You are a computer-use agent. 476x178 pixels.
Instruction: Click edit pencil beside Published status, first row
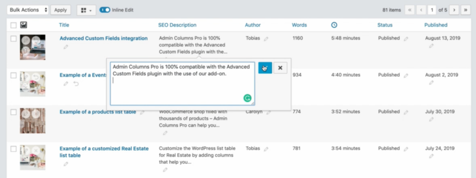point(406,39)
